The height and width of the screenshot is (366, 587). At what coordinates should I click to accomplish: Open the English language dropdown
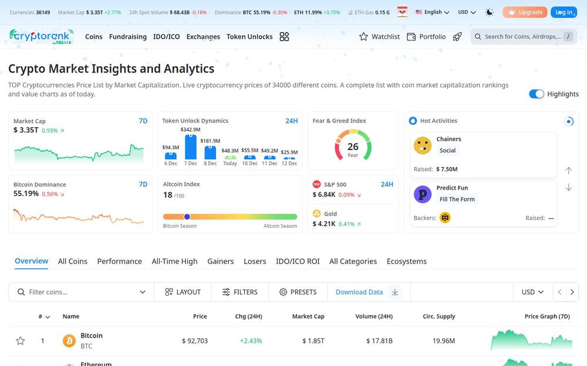tap(433, 12)
